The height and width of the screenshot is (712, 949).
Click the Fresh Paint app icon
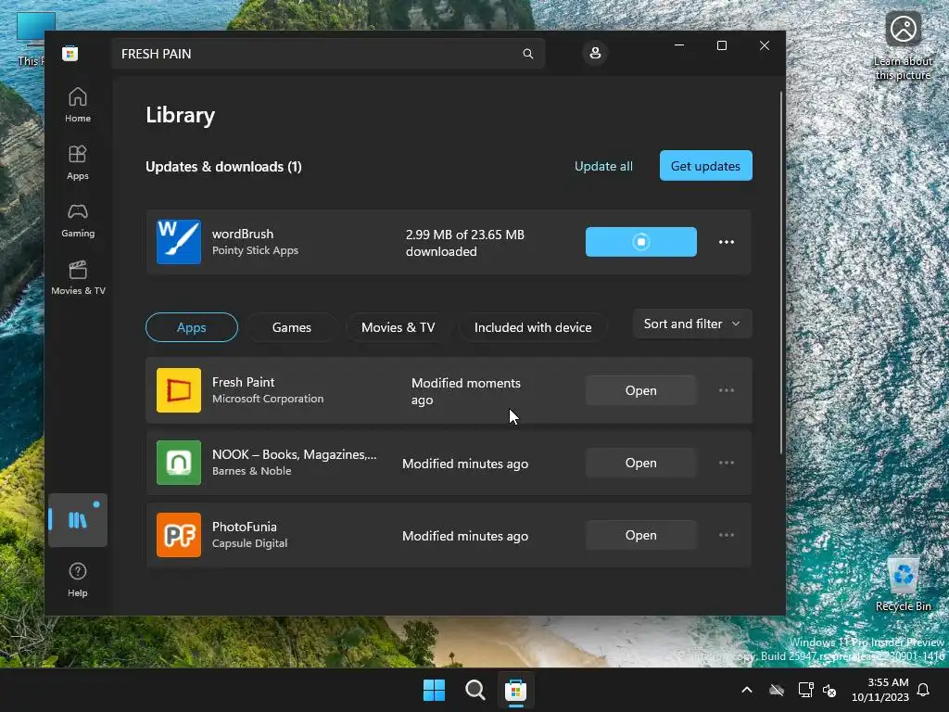point(179,390)
